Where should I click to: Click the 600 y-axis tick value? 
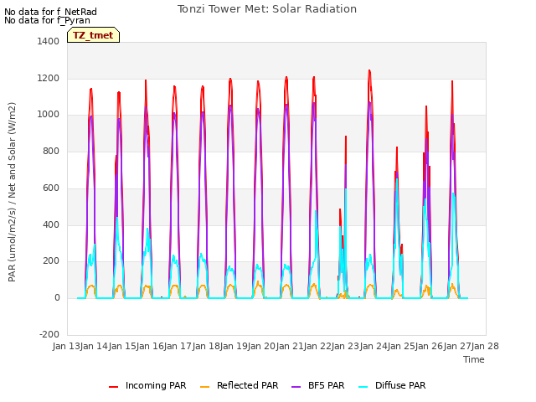click(x=51, y=188)
